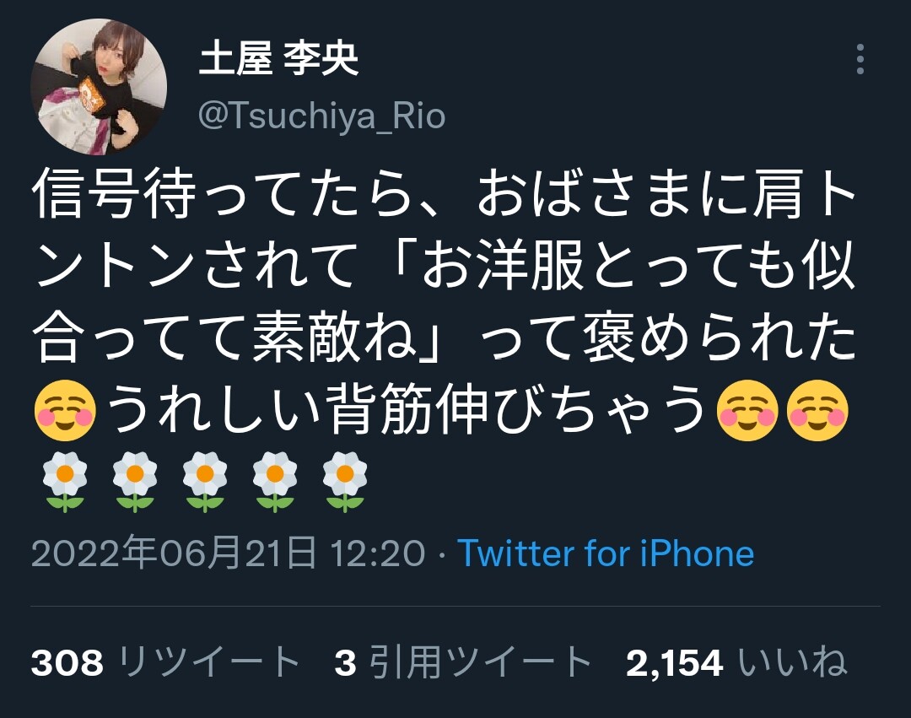Viewport: 911px width, 718px height.
Task: Click the third white flower emoji
Action: [204, 482]
